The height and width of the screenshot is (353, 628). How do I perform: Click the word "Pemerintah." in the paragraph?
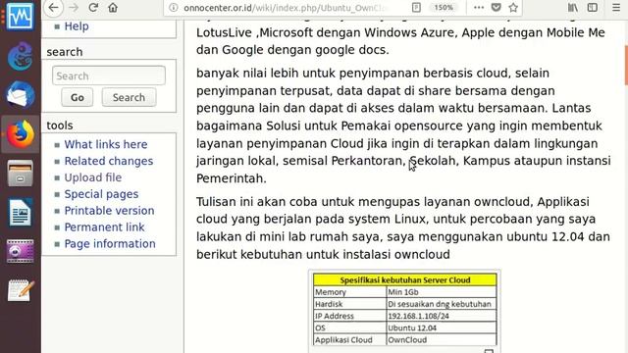232,178
